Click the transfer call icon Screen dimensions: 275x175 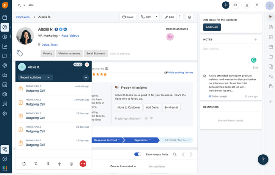point(36,164)
